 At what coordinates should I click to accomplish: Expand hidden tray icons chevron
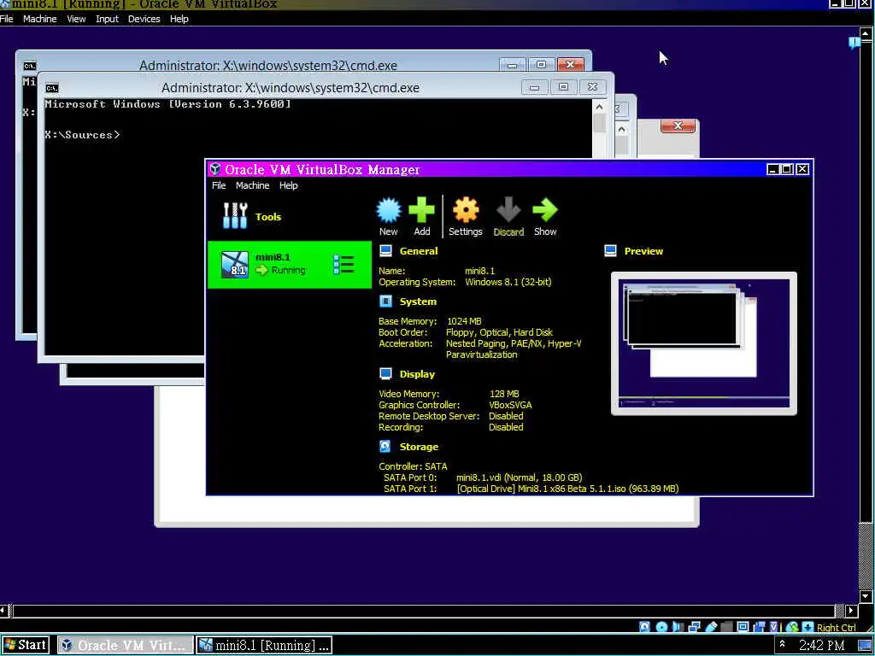(783, 644)
